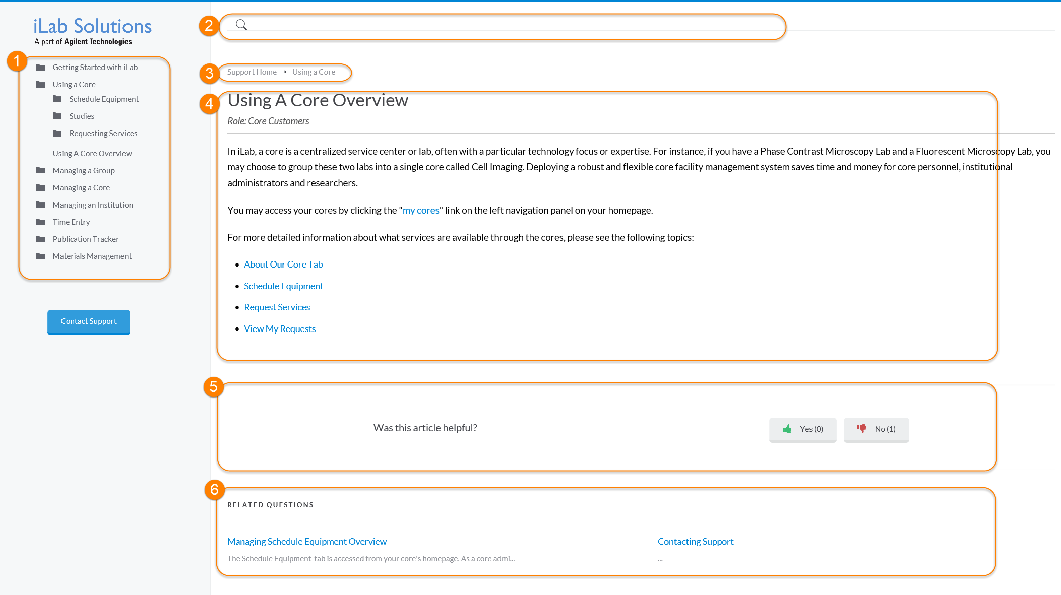Open the About Our Core Tab link
This screenshot has width=1061, height=595.
[x=283, y=265]
